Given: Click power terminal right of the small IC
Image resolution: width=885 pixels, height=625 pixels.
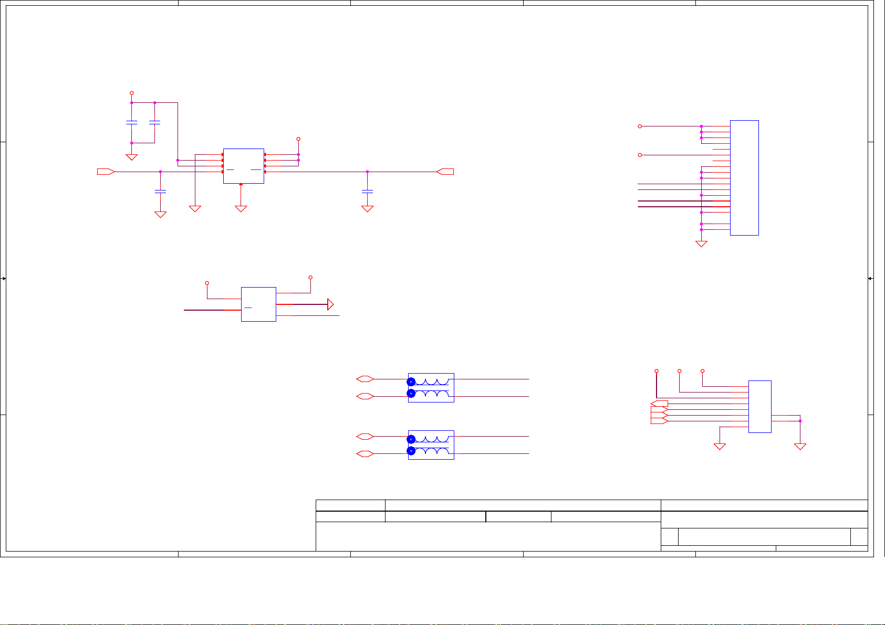Looking at the screenshot, I should (x=310, y=277).
